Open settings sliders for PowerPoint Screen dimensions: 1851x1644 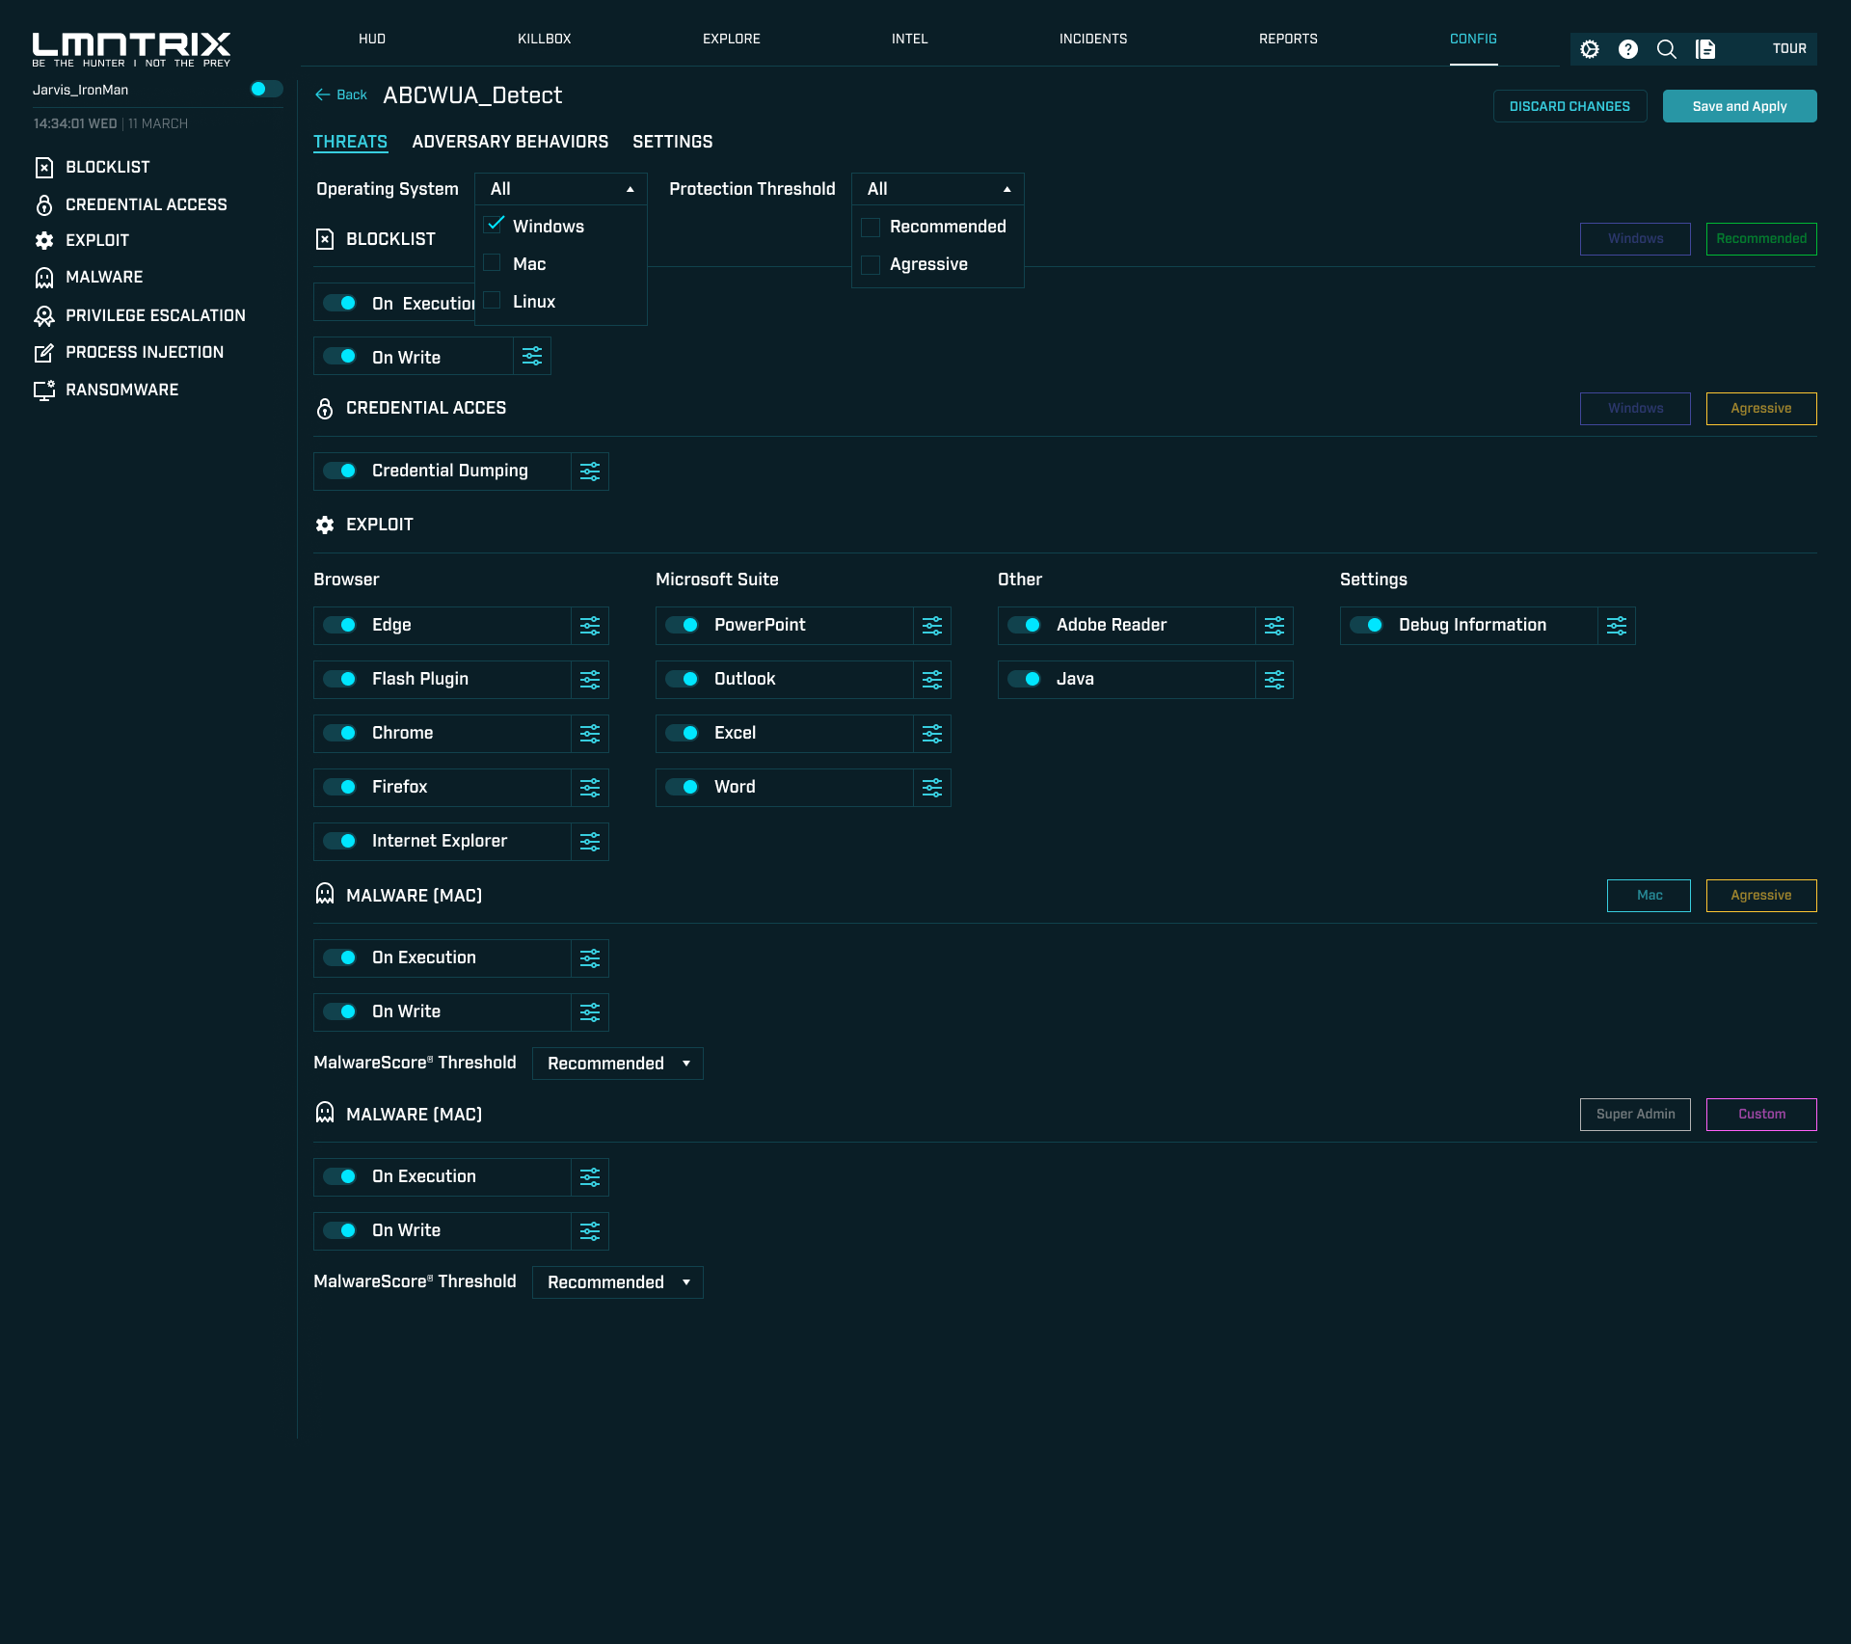click(932, 626)
